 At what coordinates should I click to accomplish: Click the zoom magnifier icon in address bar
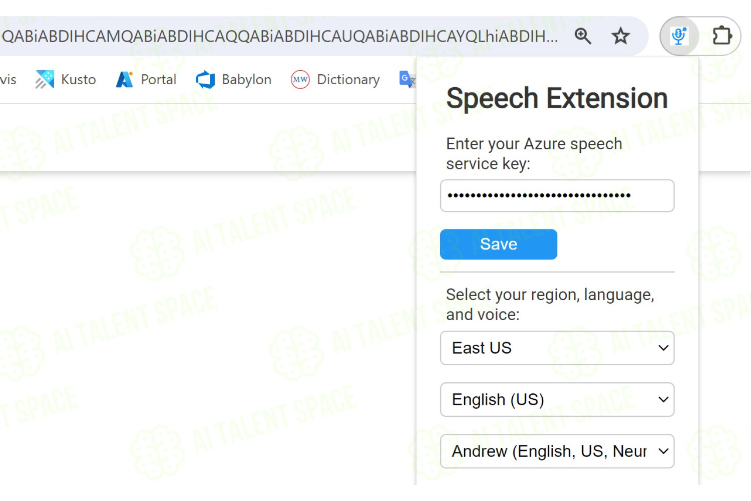(583, 36)
